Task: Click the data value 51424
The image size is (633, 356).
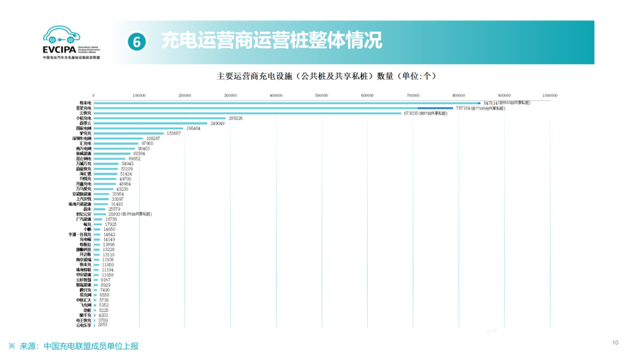Action: 126,174
